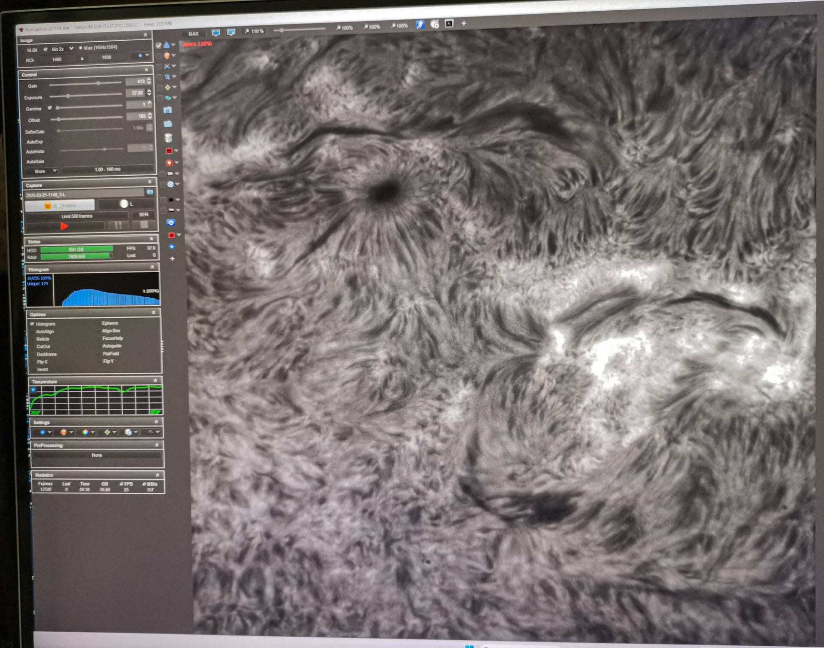Click the Gain slider
The image size is (824, 648).
point(86,84)
